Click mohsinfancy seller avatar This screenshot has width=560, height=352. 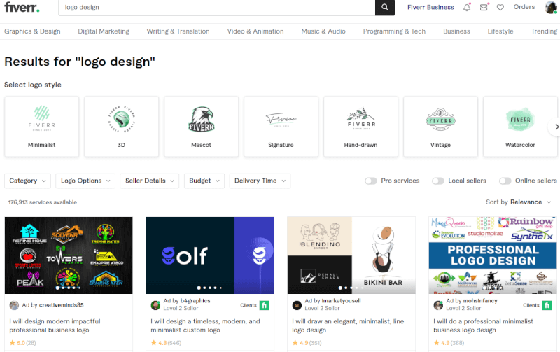(438, 305)
